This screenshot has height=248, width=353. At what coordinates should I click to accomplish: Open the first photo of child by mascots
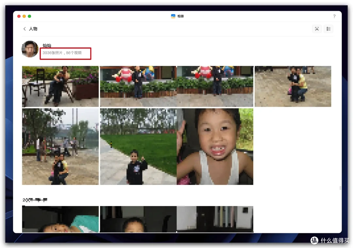tap(138, 86)
